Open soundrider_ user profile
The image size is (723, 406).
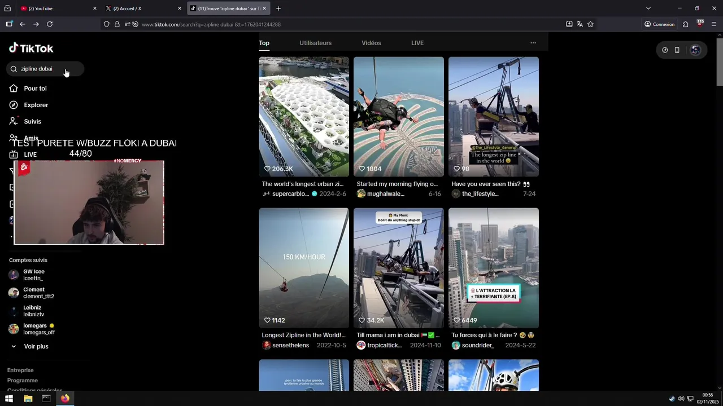pos(478,345)
